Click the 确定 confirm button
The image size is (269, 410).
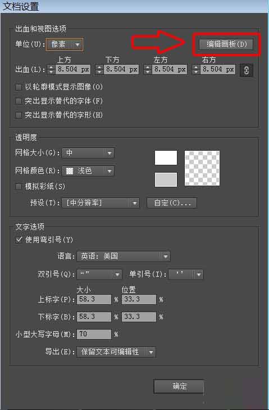tap(179, 386)
